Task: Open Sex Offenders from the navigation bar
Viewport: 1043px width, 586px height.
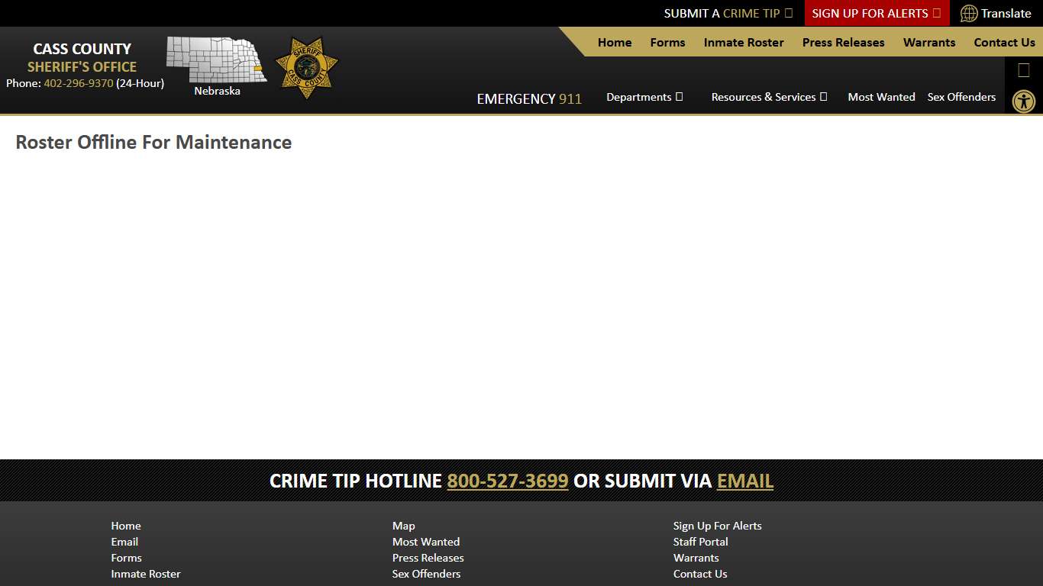Action: coord(961,97)
